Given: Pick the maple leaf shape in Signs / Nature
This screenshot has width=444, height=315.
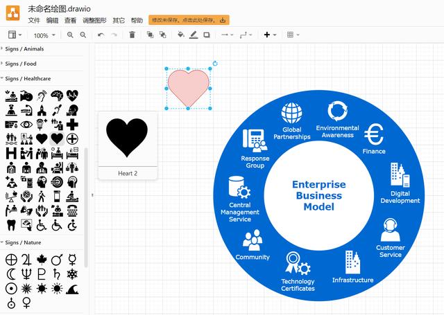Looking at the screenshot, I should coord(42,260).
